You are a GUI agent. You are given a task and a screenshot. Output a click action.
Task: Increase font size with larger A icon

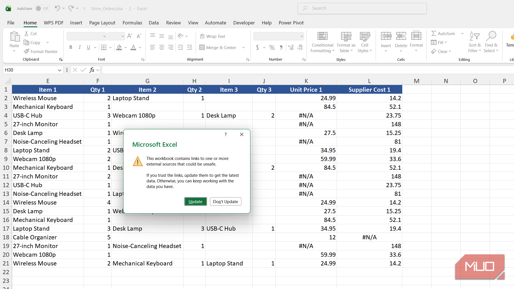click(130, 36)
